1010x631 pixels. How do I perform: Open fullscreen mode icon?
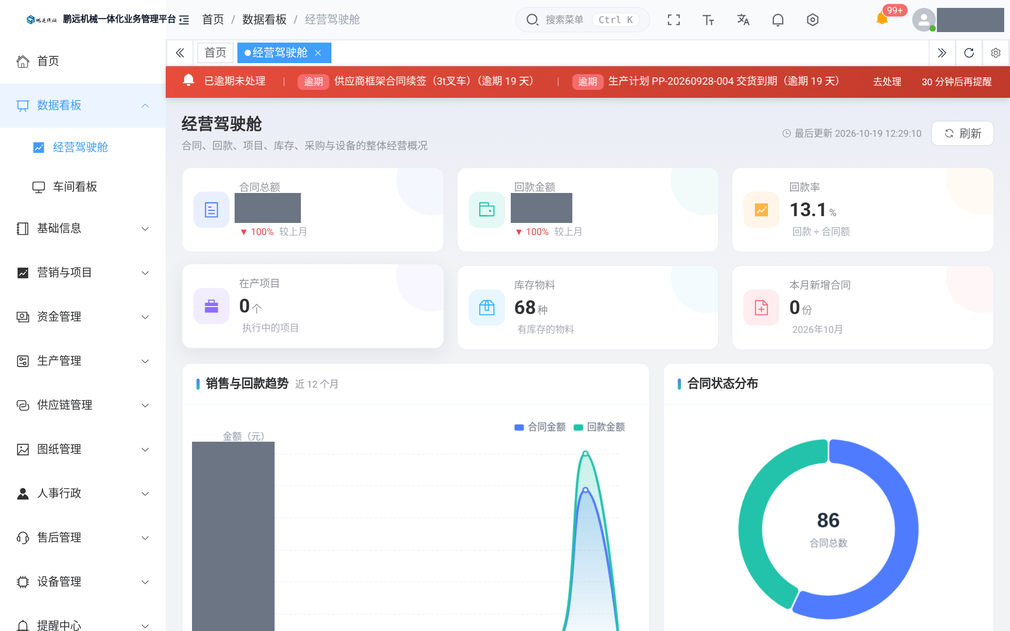click(x=674, y=20)
